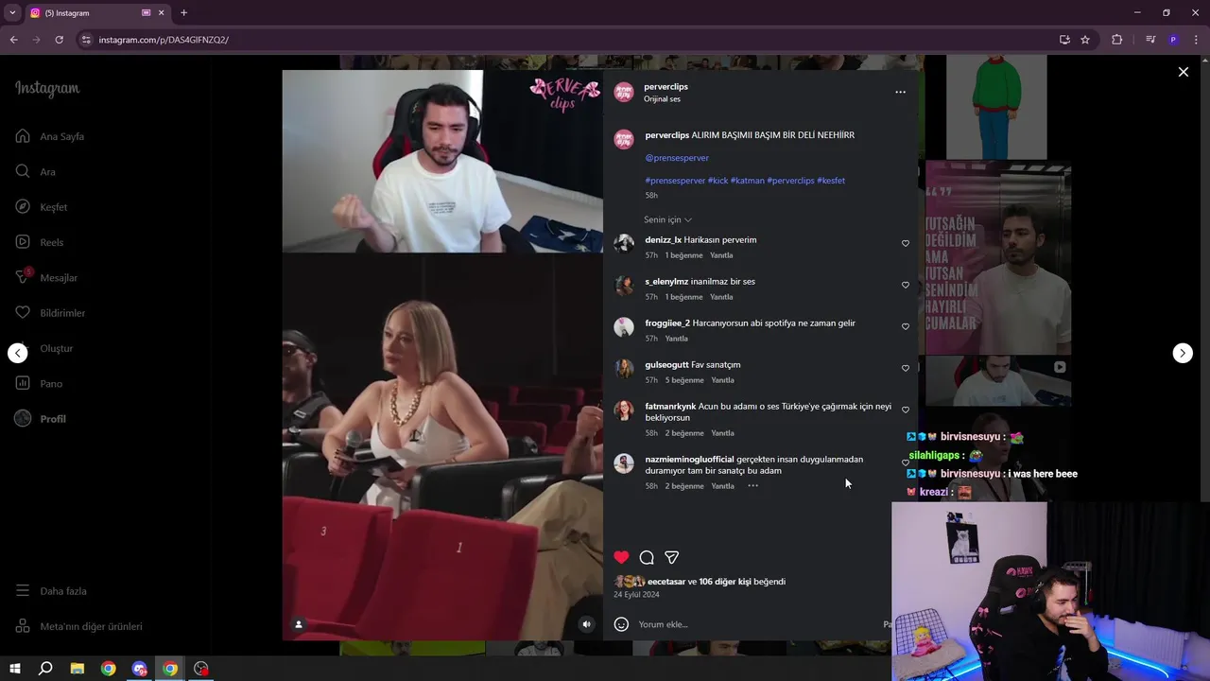This screenshot has height=681, width=1210.
Task: Open the #katman hashtag
Action: [x=747, y=181]
